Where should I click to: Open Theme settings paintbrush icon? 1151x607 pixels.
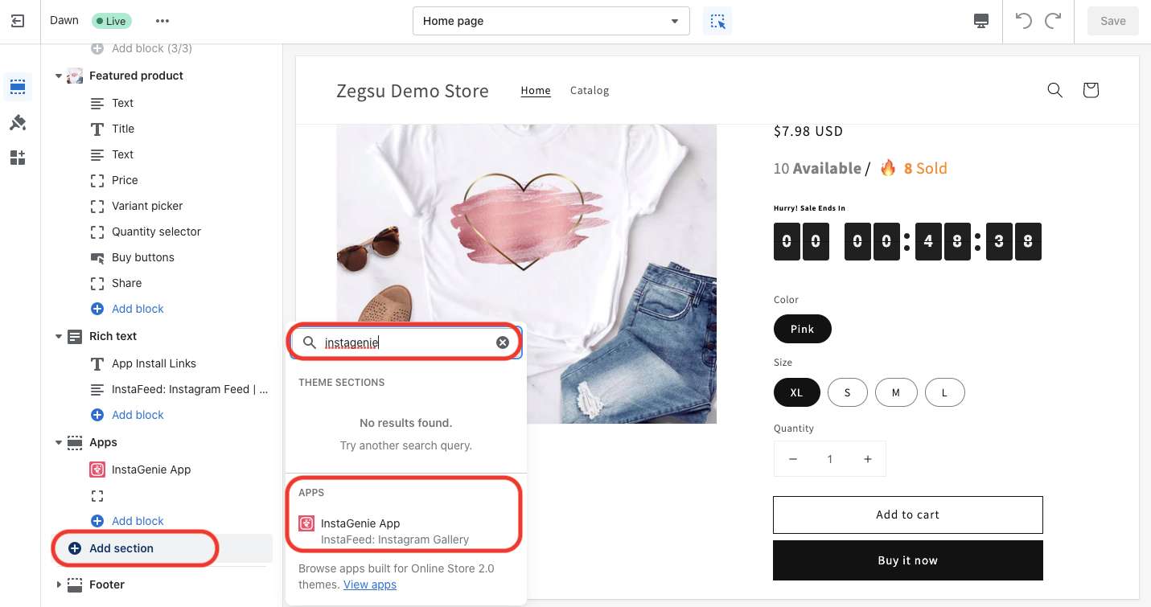[18, 122]
